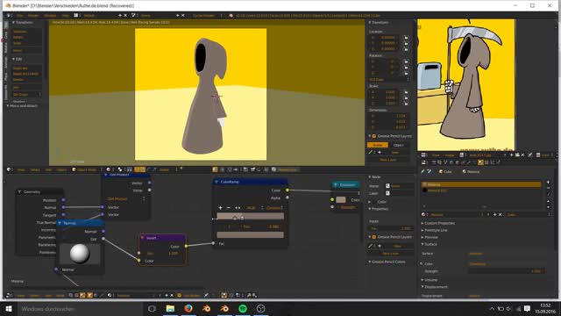This screenshot has height=316, width=561.
Task: Expand the Freestyle Line panel
Action: pos(436,230)
